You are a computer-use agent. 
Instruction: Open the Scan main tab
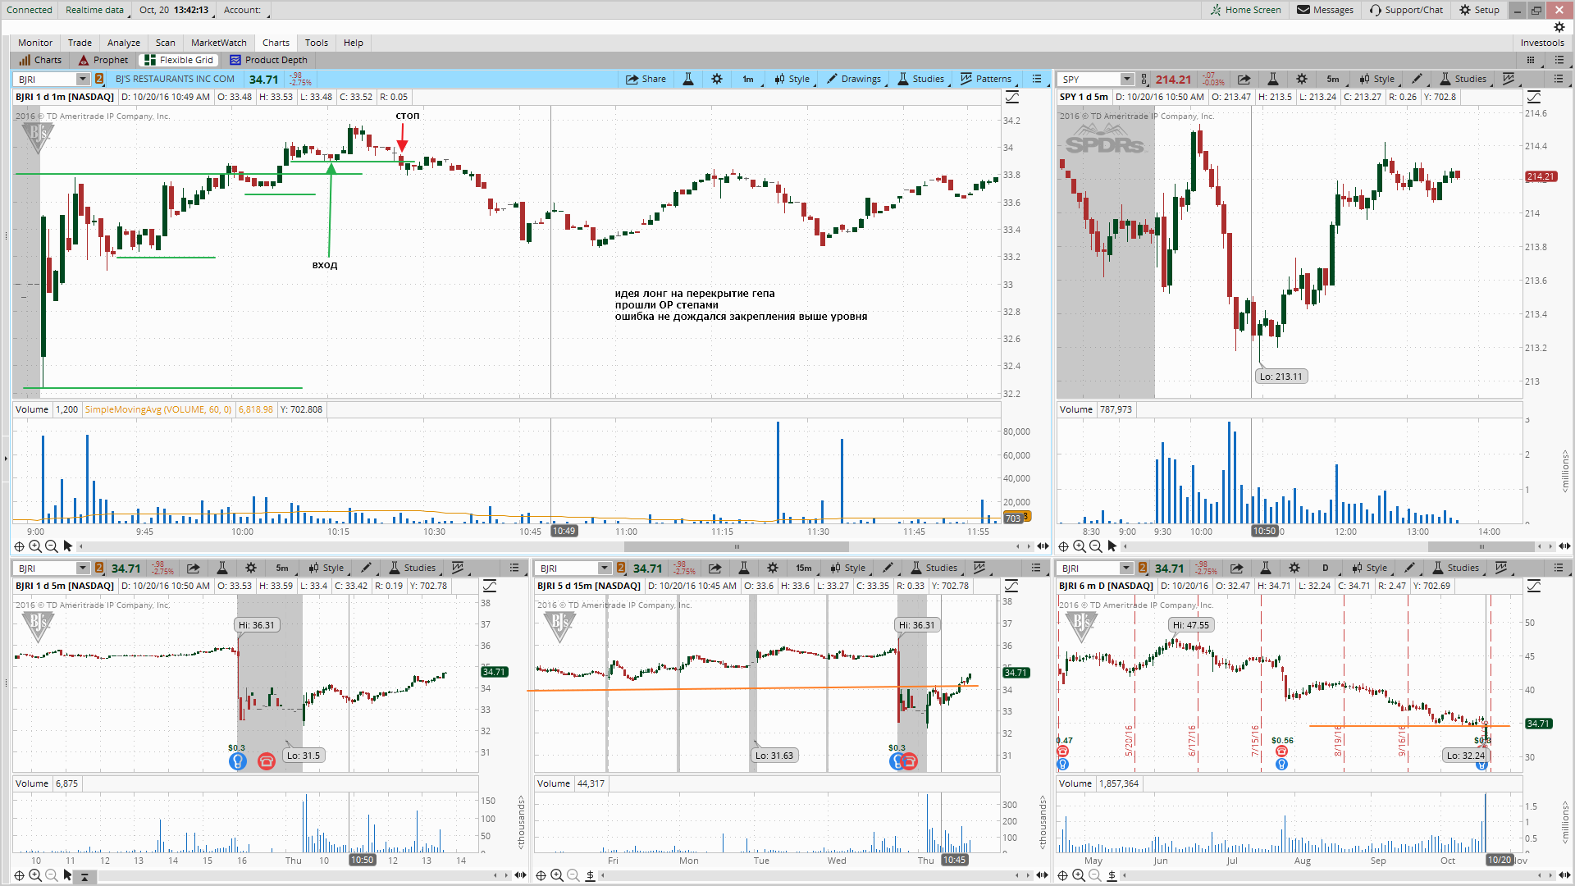tap(166, 43)
